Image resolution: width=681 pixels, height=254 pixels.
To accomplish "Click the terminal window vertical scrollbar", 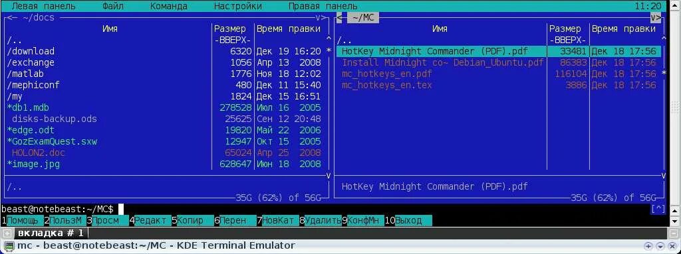I will click(675, 108).
